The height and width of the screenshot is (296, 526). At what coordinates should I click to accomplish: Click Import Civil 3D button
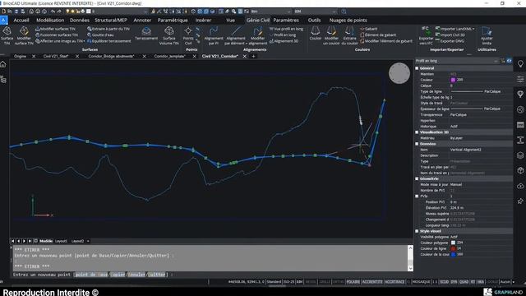450,35
